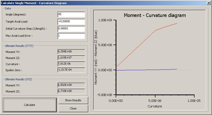Click the XYZ Moment ZZ value 6,733E+08
The width and height of the screenshot is (212, 115).
[71, 91]
